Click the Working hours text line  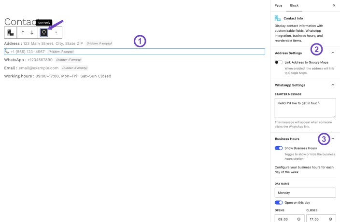57,76
